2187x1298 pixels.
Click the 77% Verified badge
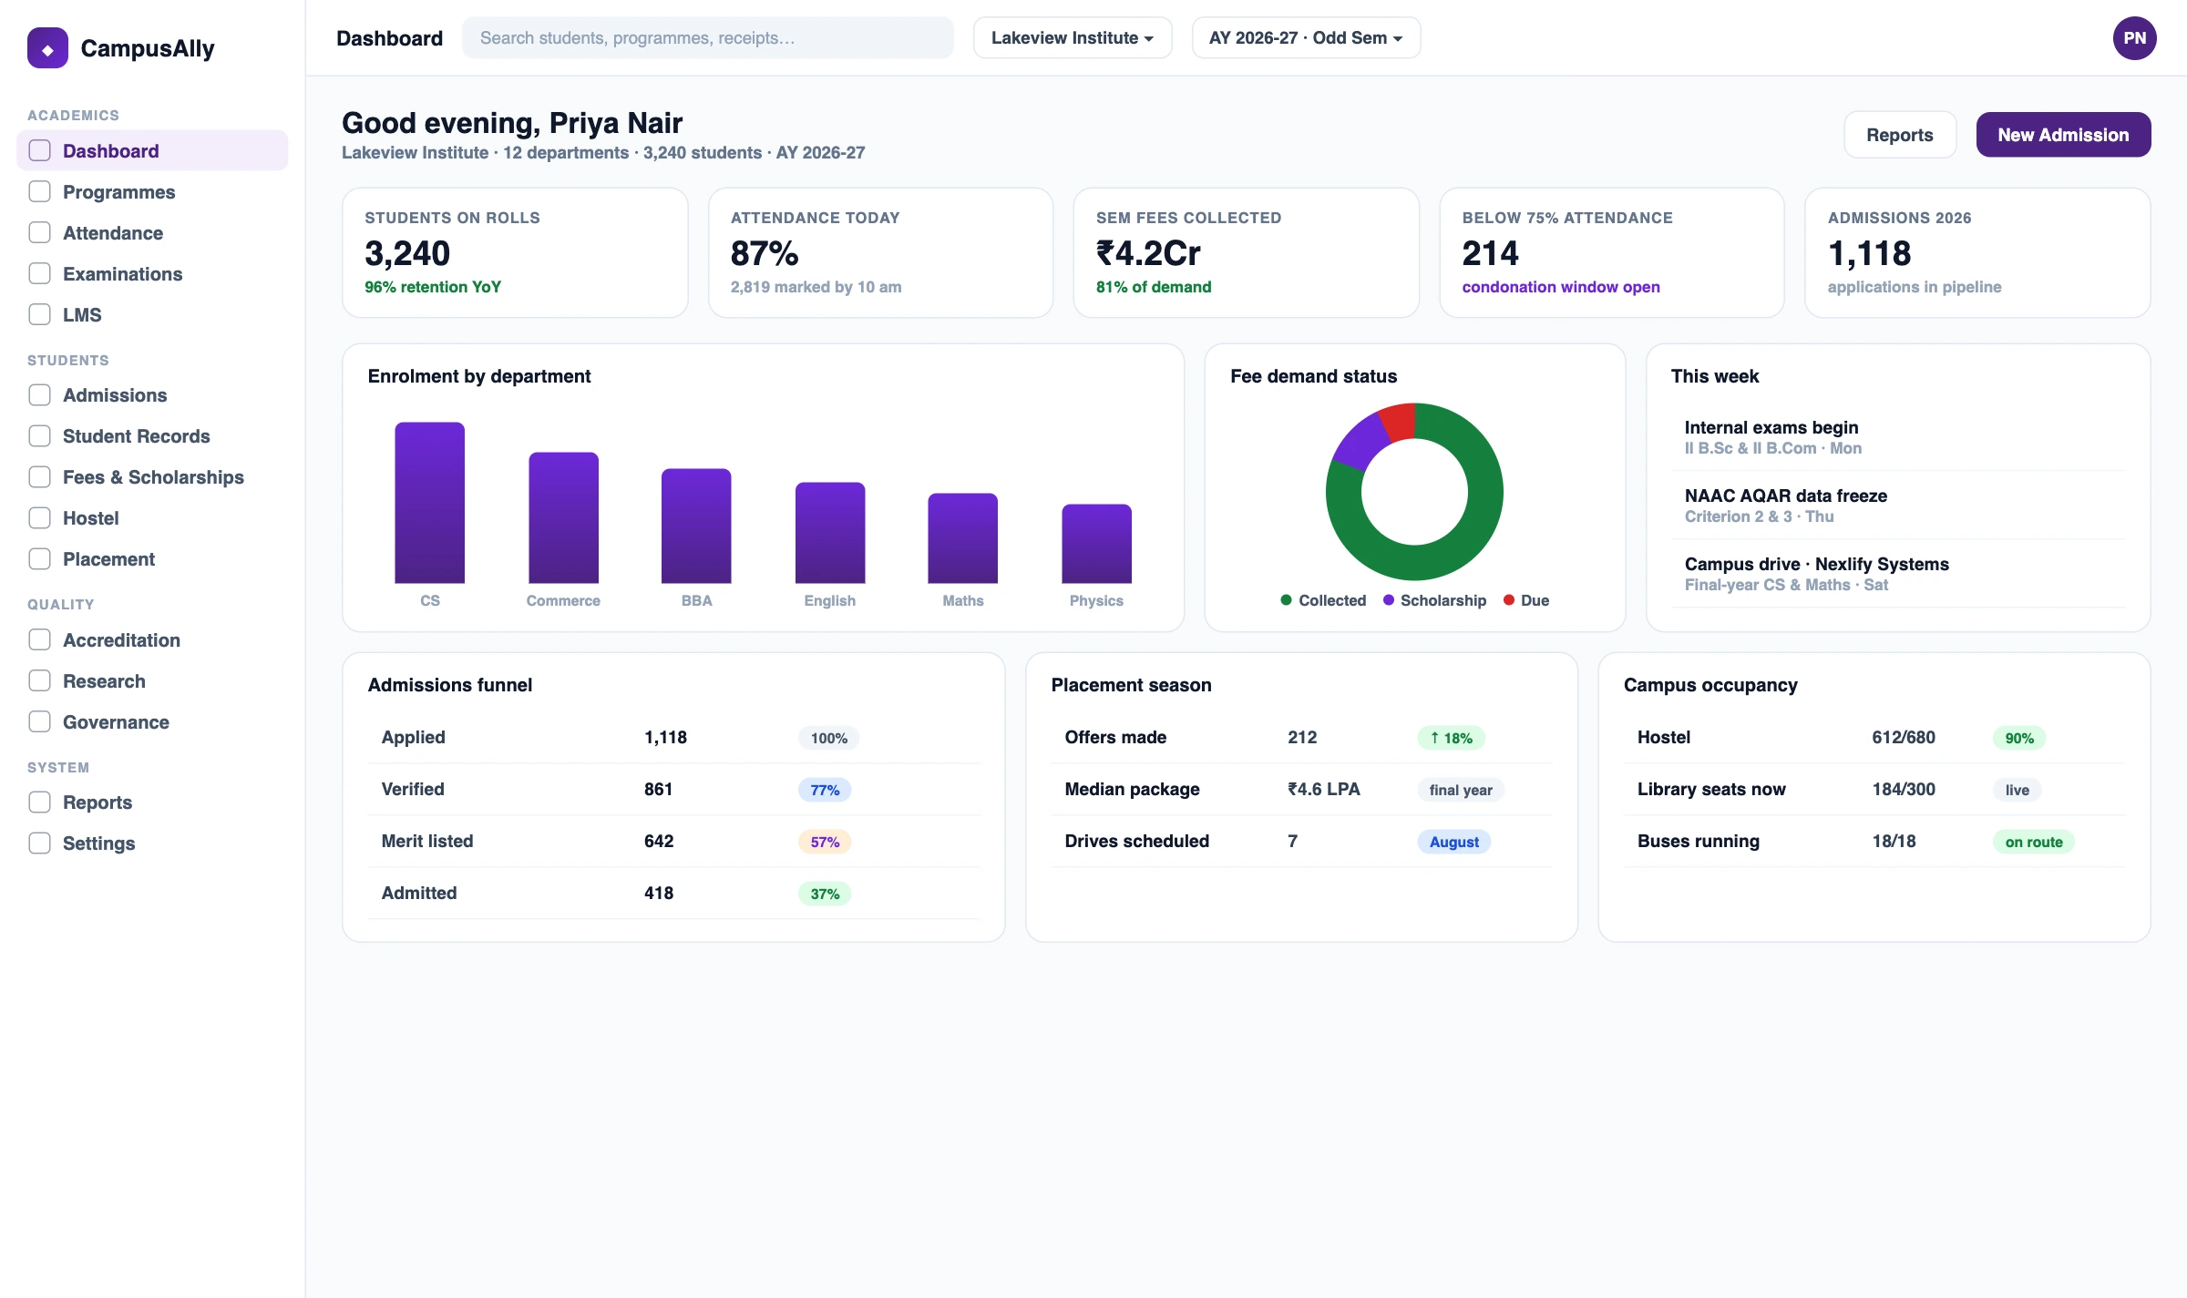[x=825, y=790]
